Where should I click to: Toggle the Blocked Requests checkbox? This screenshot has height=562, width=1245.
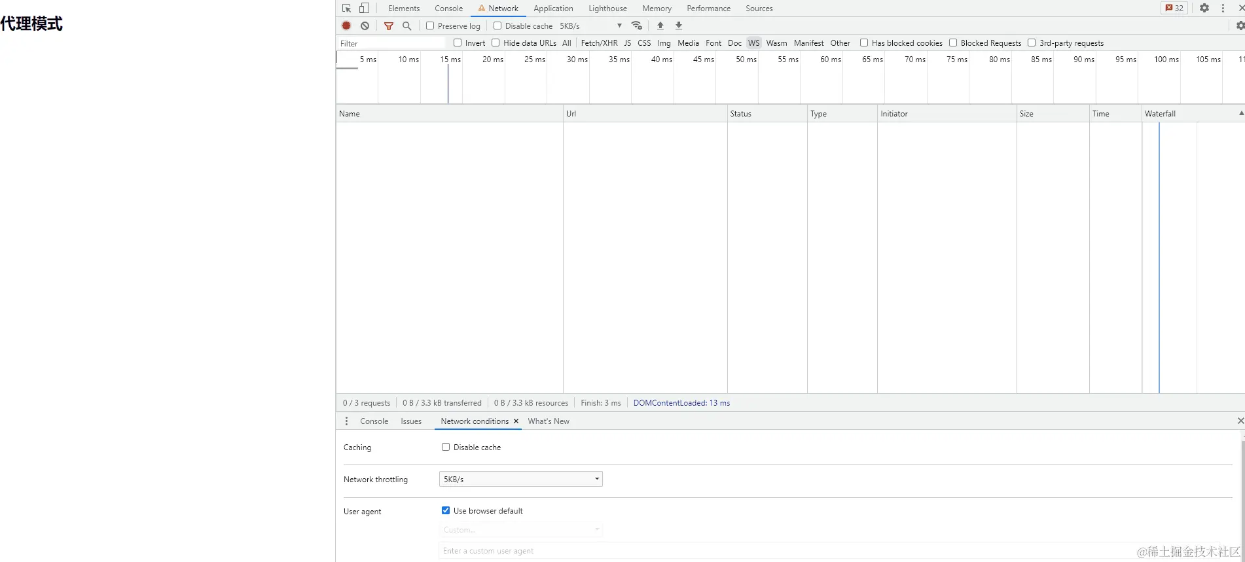click(953, 43)
